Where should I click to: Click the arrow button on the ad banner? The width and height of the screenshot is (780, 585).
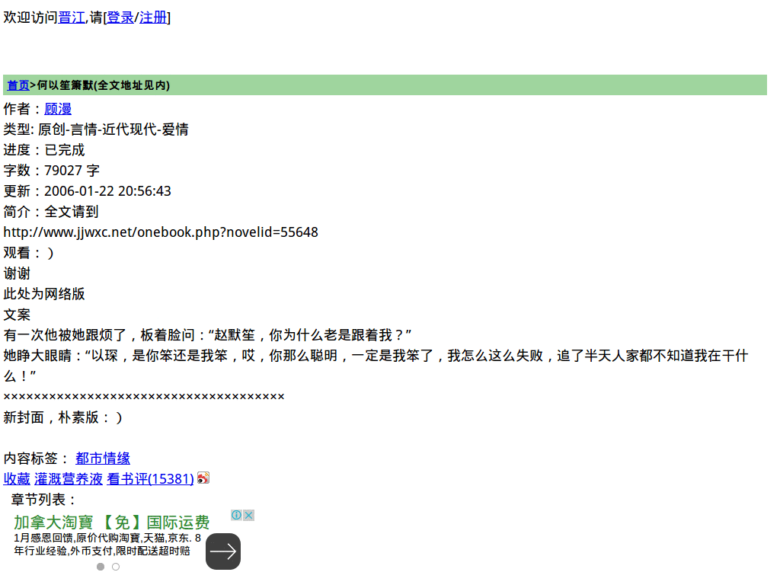click(222, 551)
